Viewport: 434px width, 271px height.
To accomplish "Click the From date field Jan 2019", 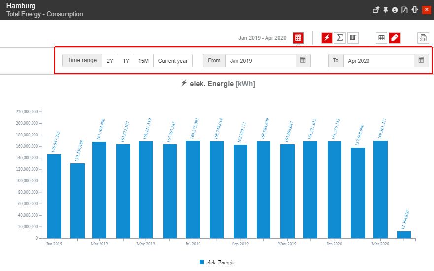I will point(260,61).
